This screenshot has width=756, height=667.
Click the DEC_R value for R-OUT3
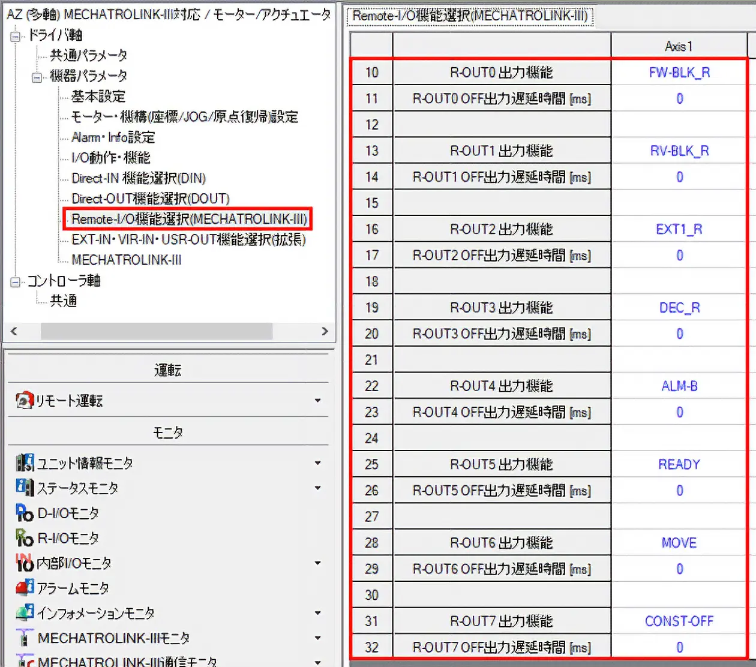coord(679,308)
